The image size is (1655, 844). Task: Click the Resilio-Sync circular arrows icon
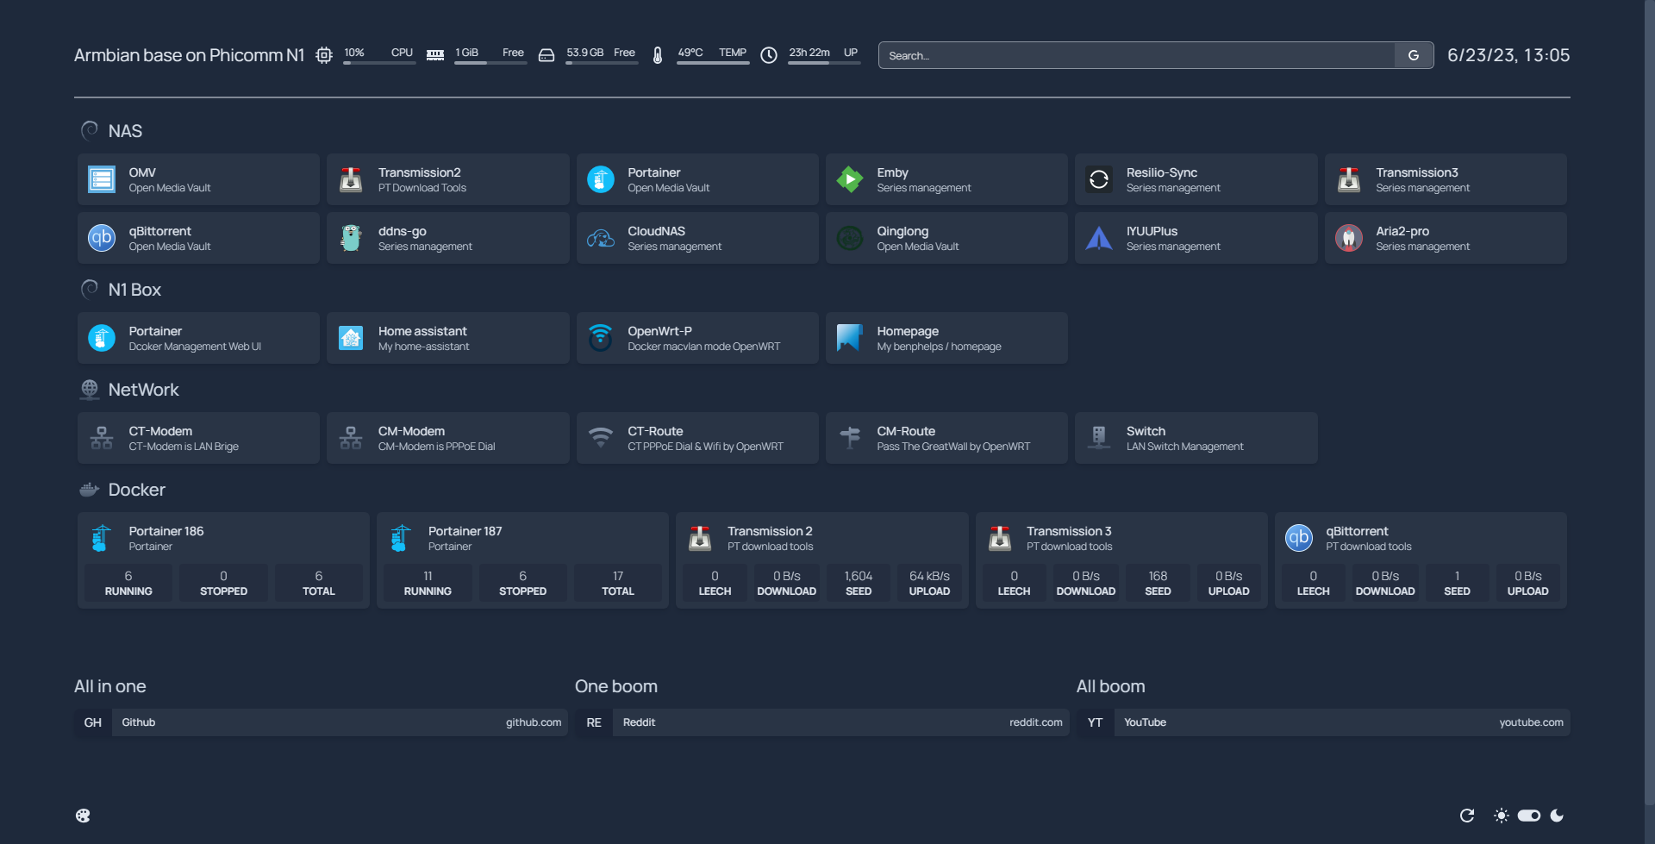tap(1098, 179)
